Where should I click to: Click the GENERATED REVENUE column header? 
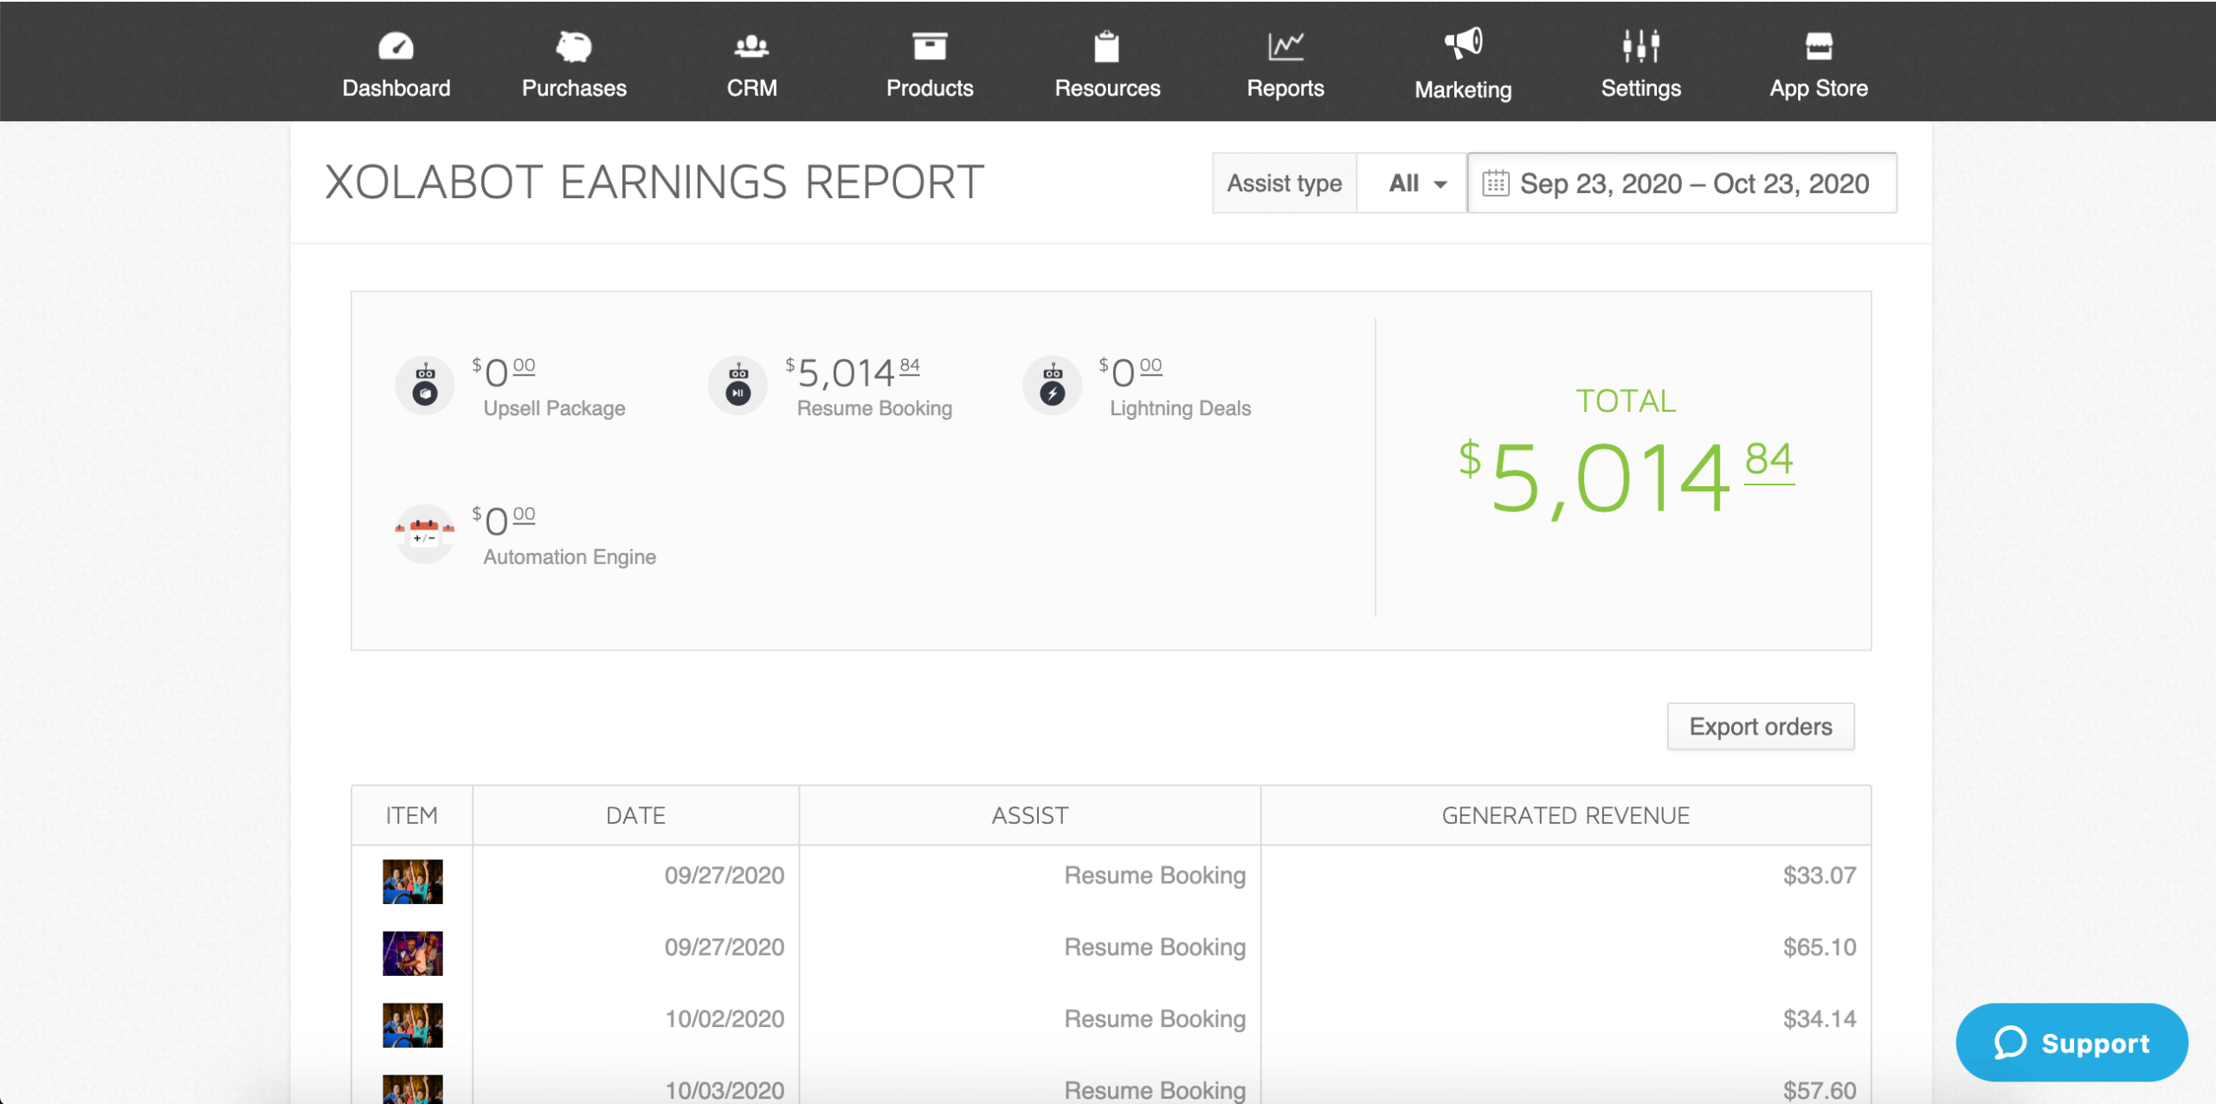pyautogui.click(x=1566, y=816)
